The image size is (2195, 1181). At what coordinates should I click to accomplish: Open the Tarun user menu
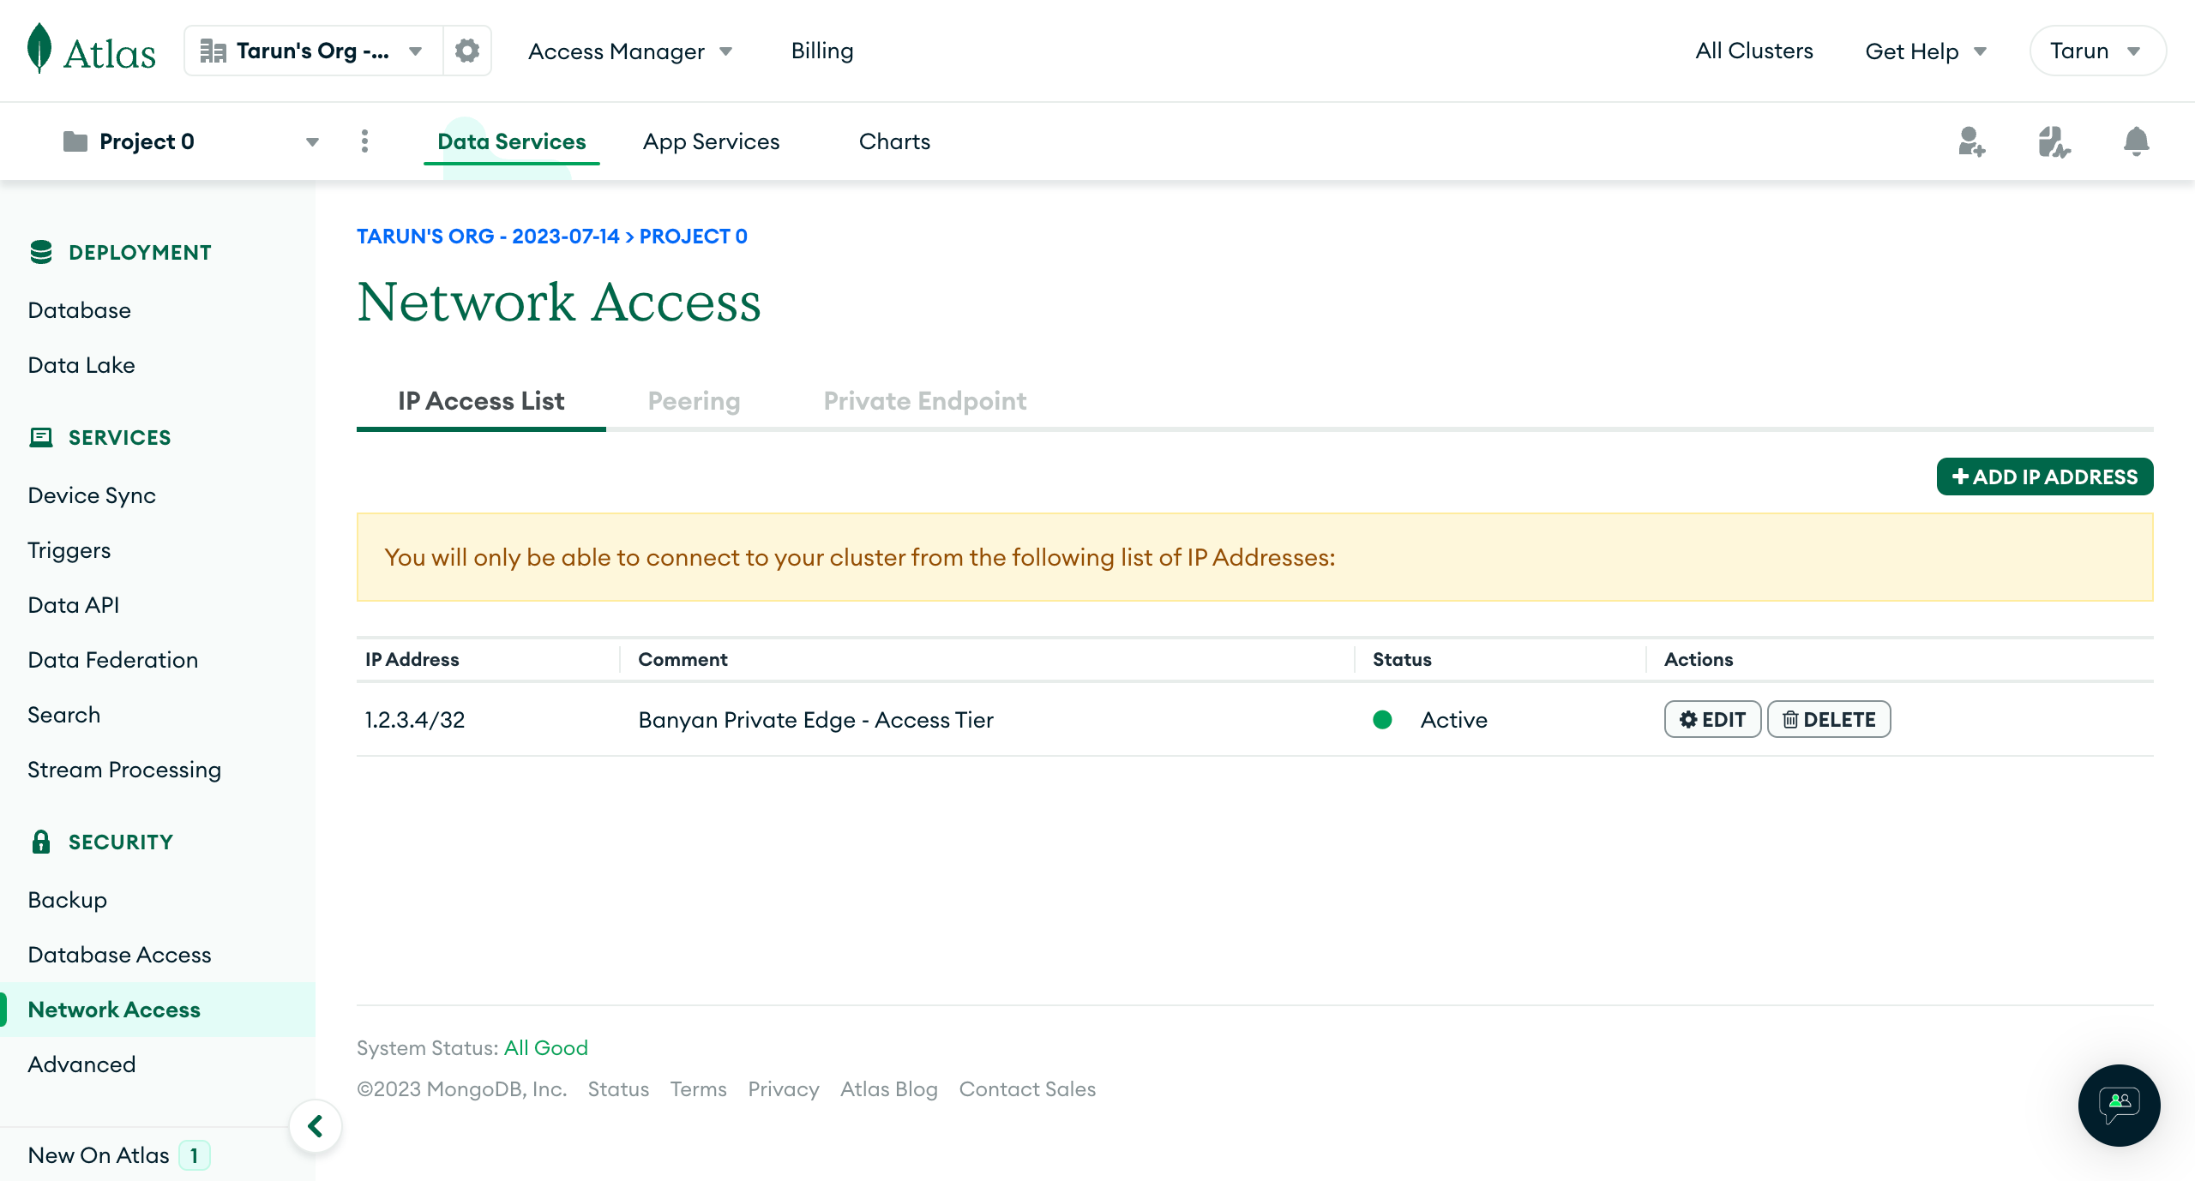pyautogui.click(x=2096, y=51)
